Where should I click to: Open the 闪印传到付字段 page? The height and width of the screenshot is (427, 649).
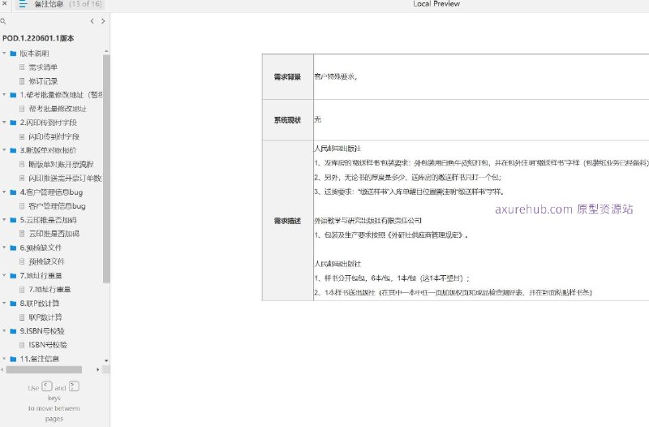click(x=54, y=136)
